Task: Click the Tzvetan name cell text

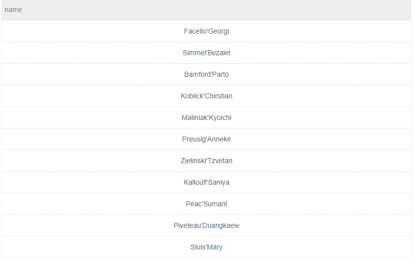Action: pyautogui.click(x=220, y=161)
